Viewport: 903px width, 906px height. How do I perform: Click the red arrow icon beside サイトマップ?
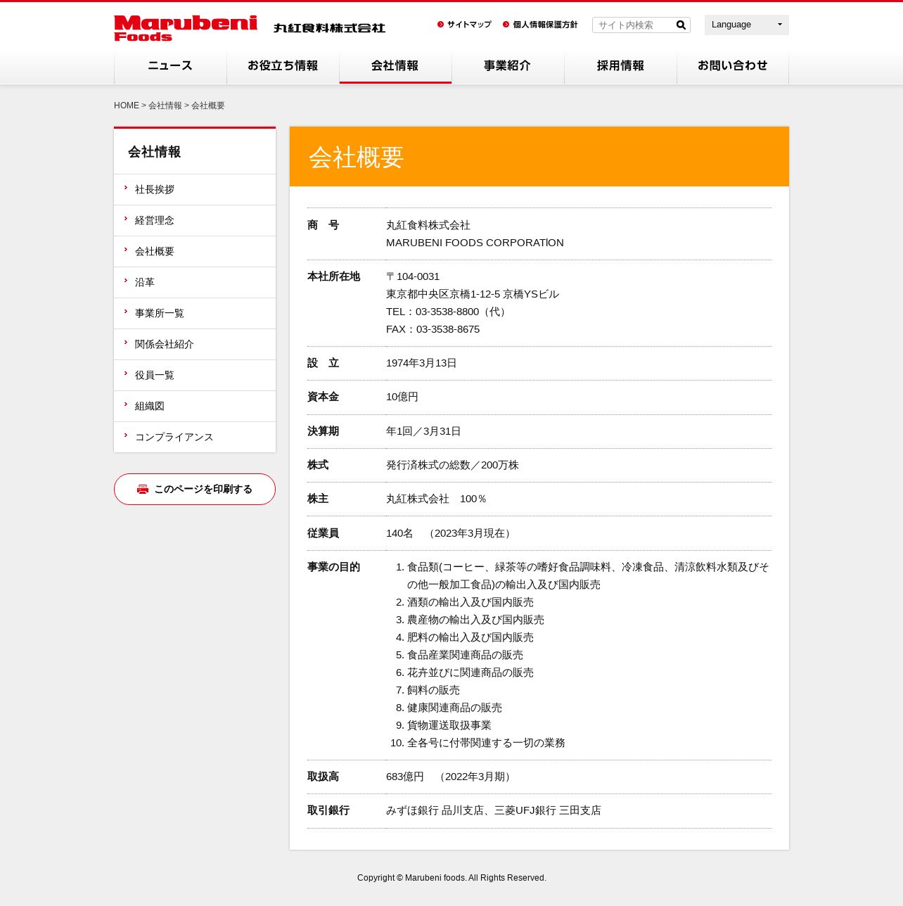[x=441, y=25]
